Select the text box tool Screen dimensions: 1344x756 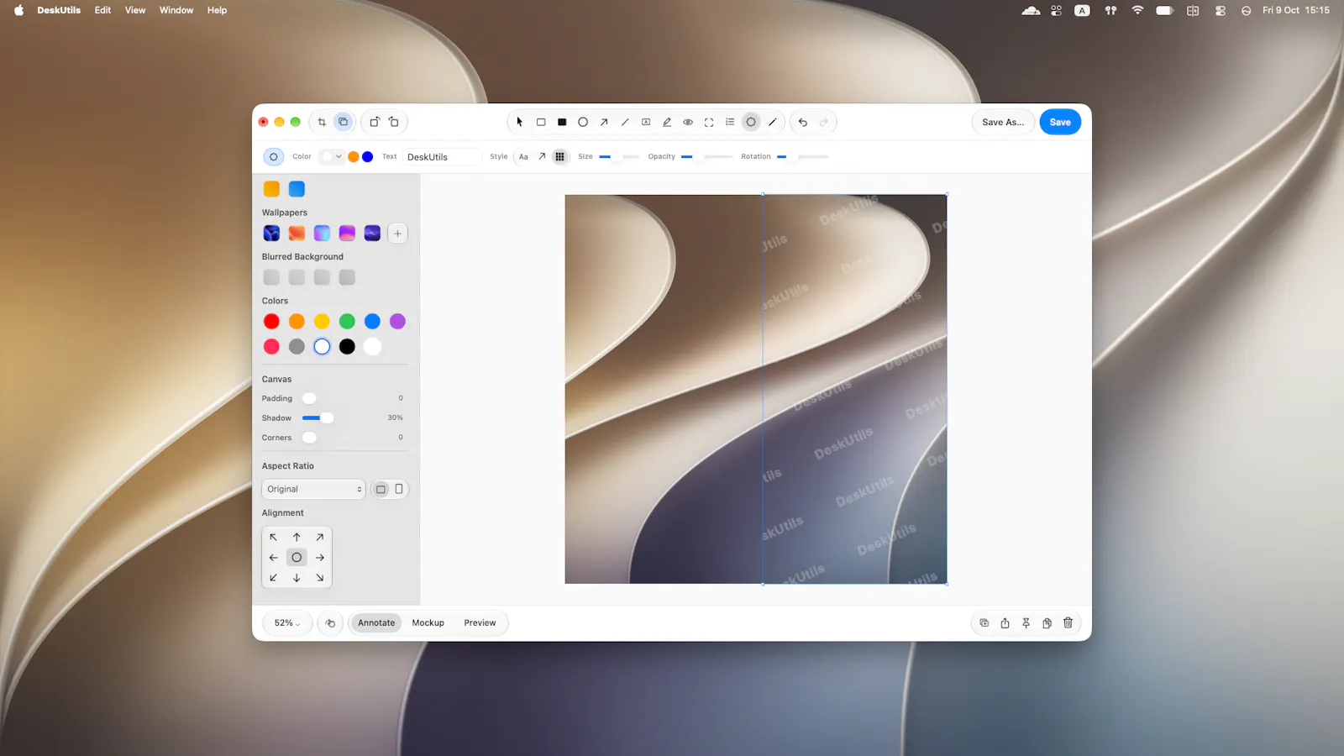click(x=646, y=122)
